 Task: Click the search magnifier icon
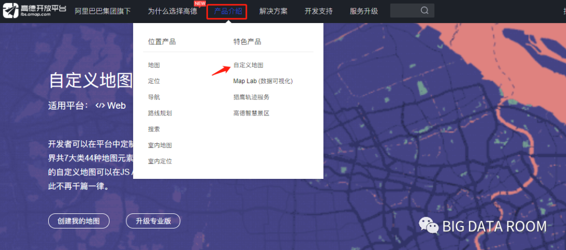424,10
